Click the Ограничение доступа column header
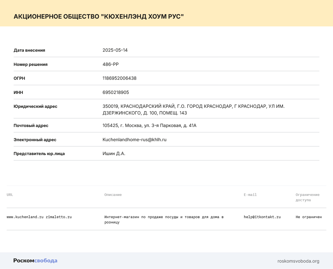 click(307, 197)
